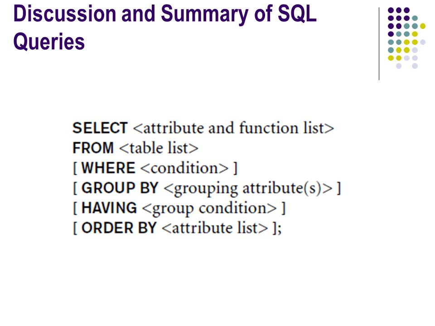Click the lone yellow dot at the grid's right edge
Image resolution: width=435 pixels, height=326 pixels.
click(x=422, y=26)
